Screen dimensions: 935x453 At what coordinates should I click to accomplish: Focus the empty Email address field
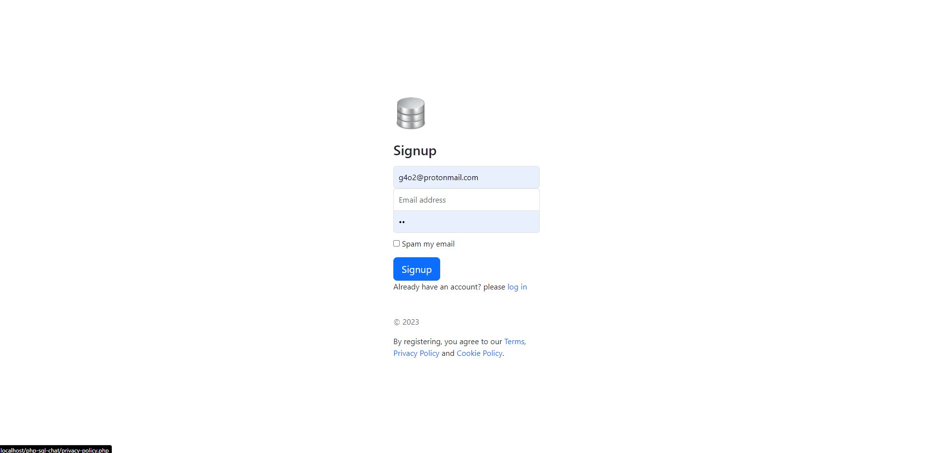coord(467,200)
